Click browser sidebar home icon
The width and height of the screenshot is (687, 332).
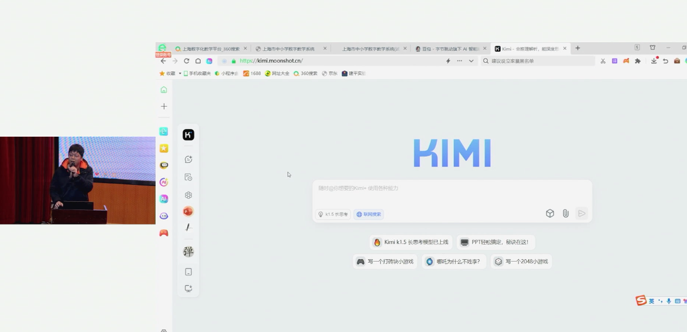click(164, 90)
